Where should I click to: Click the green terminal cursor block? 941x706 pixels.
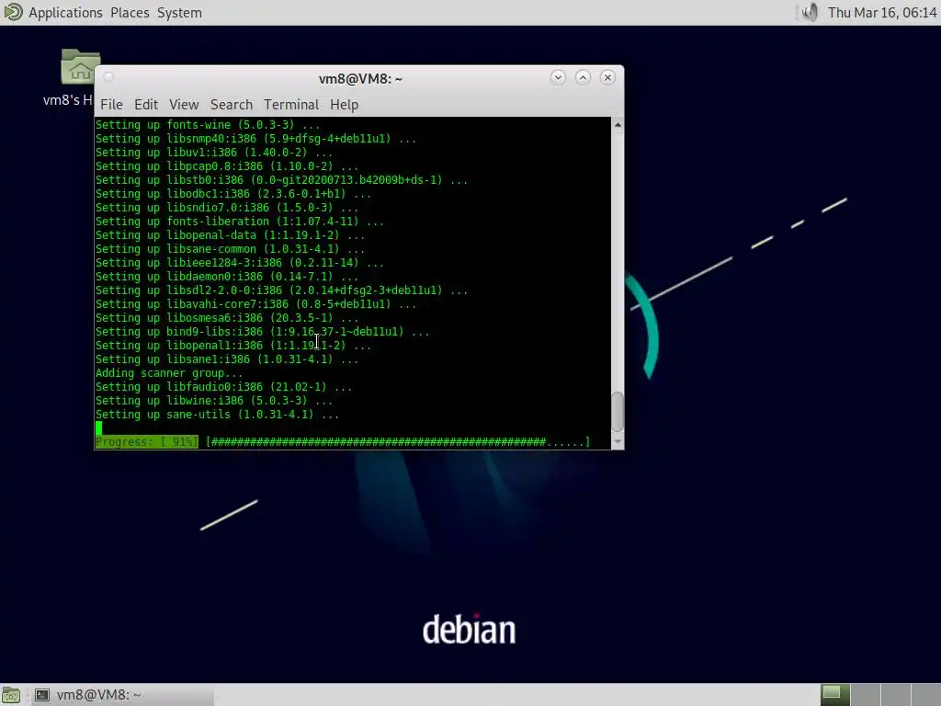tap(98, 428)
